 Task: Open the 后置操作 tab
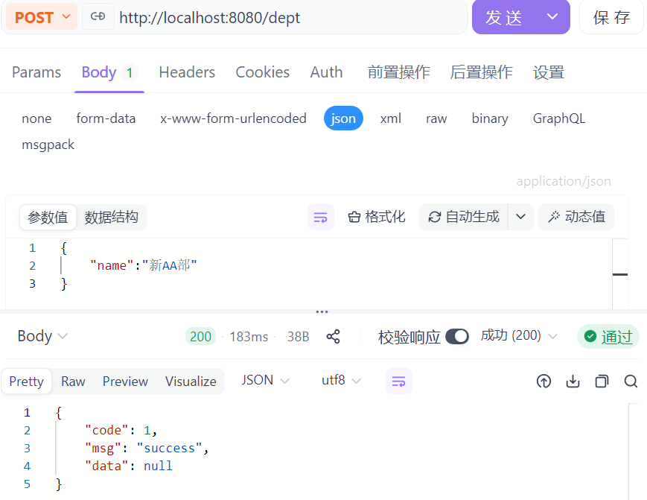[x=481, y=72]
